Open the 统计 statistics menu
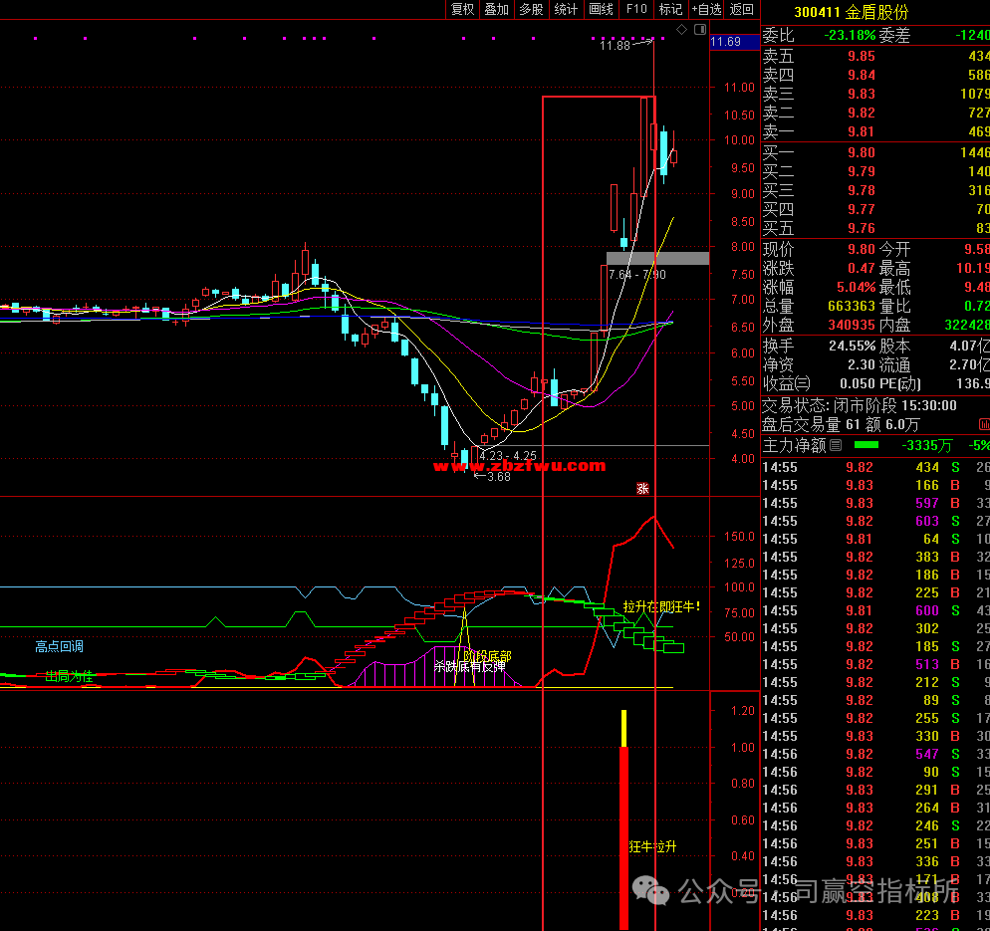 tap(566, 9)
